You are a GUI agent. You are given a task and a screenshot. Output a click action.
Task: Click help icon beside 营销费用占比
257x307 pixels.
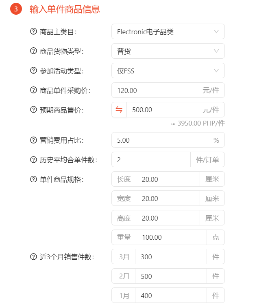click(x=33, y=140)
